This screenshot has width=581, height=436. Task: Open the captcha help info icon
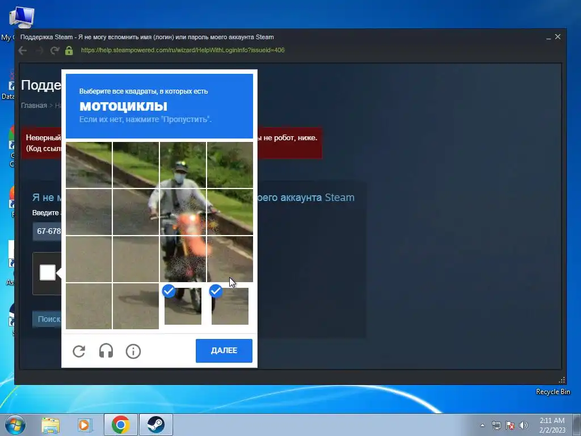tap(133, 351)
